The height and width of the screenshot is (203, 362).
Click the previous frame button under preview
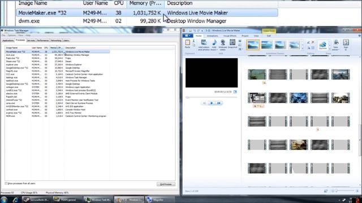tap(204, 103)
